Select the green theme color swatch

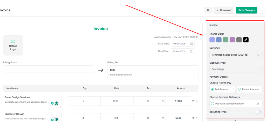click(x=225, y=40)
